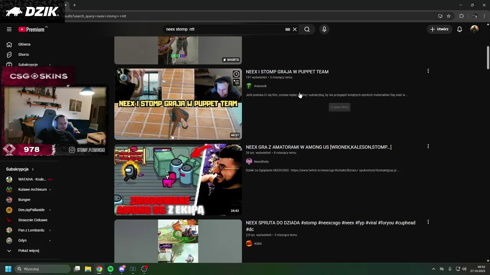Open the YouTube account avatar menu
490x275 pixels.
(x=474, y=29)
